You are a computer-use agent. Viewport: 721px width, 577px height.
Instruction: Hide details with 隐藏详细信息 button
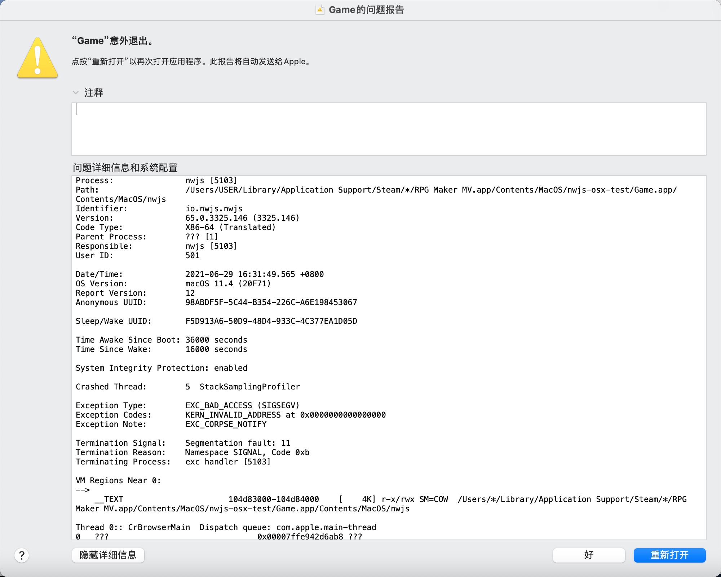(x=108, y=555)
